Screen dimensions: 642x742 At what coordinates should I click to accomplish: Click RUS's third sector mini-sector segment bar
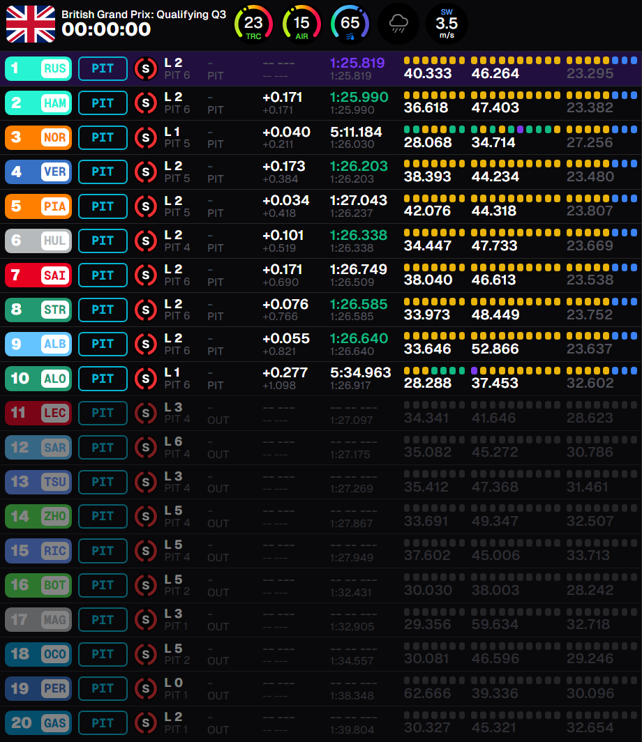pyautogui.click(x=602, y=60)
